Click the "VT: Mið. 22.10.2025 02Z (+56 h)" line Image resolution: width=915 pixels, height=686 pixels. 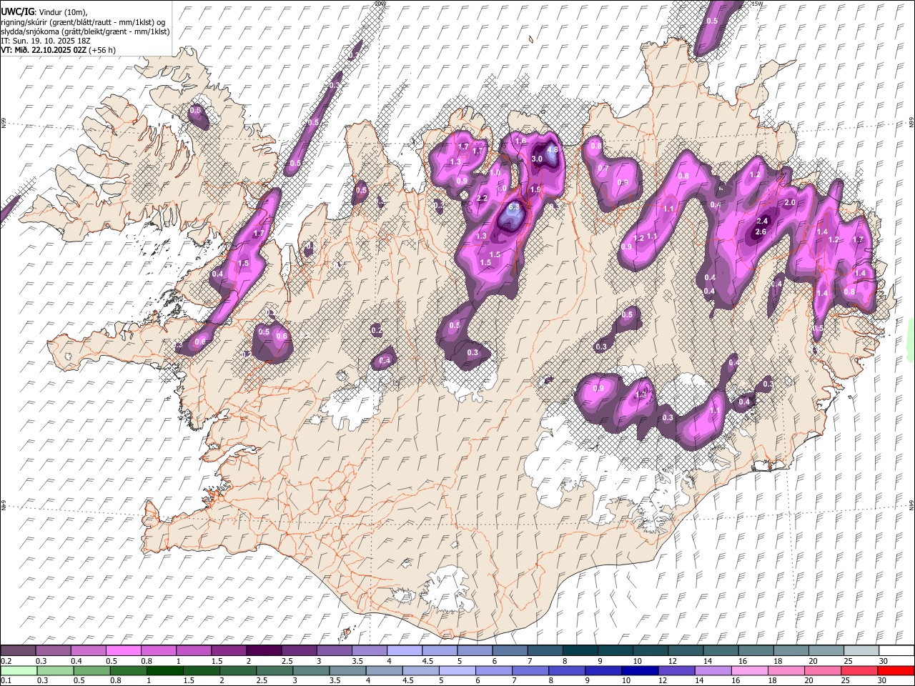[59, 50]
